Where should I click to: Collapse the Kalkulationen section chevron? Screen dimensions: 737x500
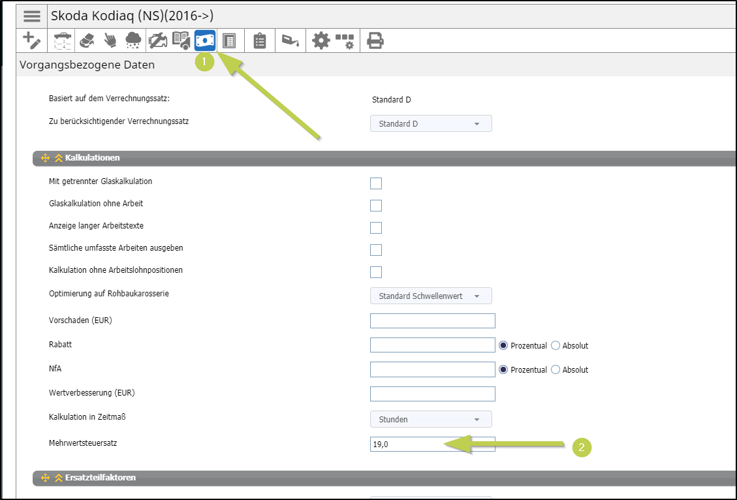pos(58,158)
